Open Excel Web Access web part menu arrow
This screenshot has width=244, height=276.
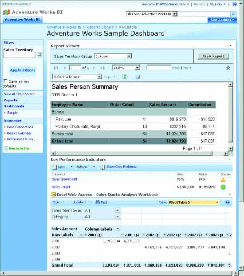click(230, 194)
